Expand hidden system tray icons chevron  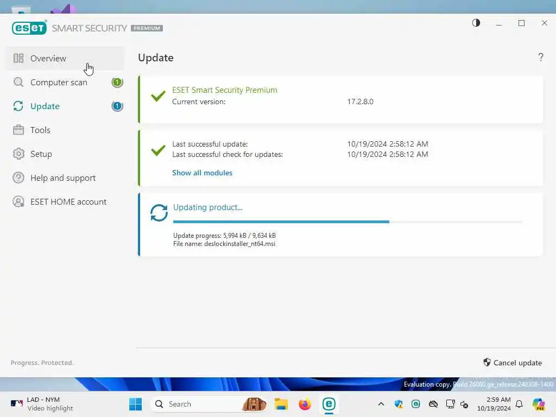[381, 404]
